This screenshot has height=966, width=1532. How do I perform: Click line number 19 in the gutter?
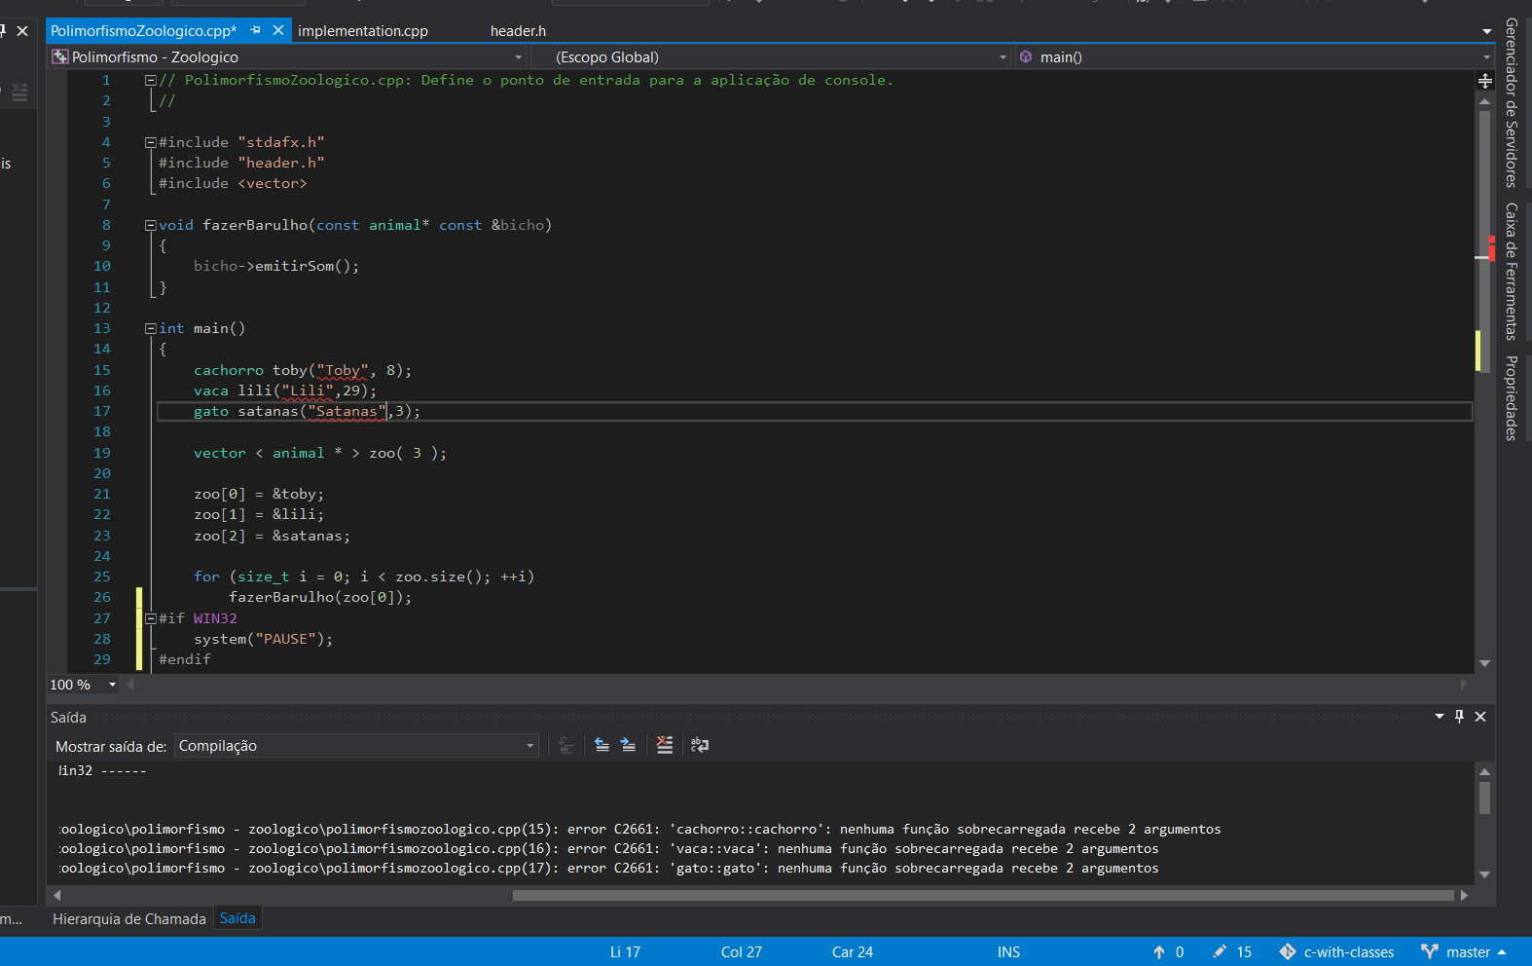(102, 453)
